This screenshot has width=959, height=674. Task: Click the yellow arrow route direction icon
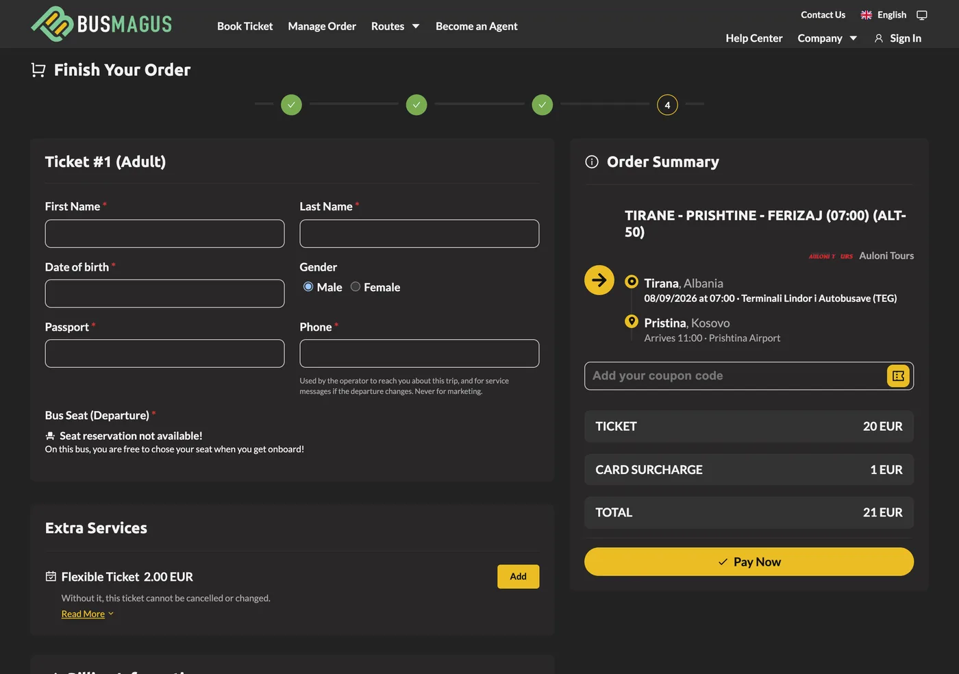click(x=599, y=280)
